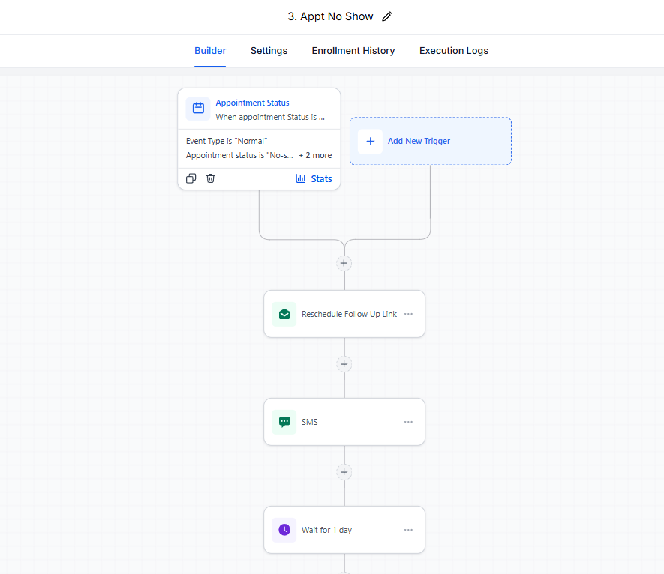Switch to the Builder tab
This screenshot has width=664, height=574.
pyautogui.click(x=210, y=51)
